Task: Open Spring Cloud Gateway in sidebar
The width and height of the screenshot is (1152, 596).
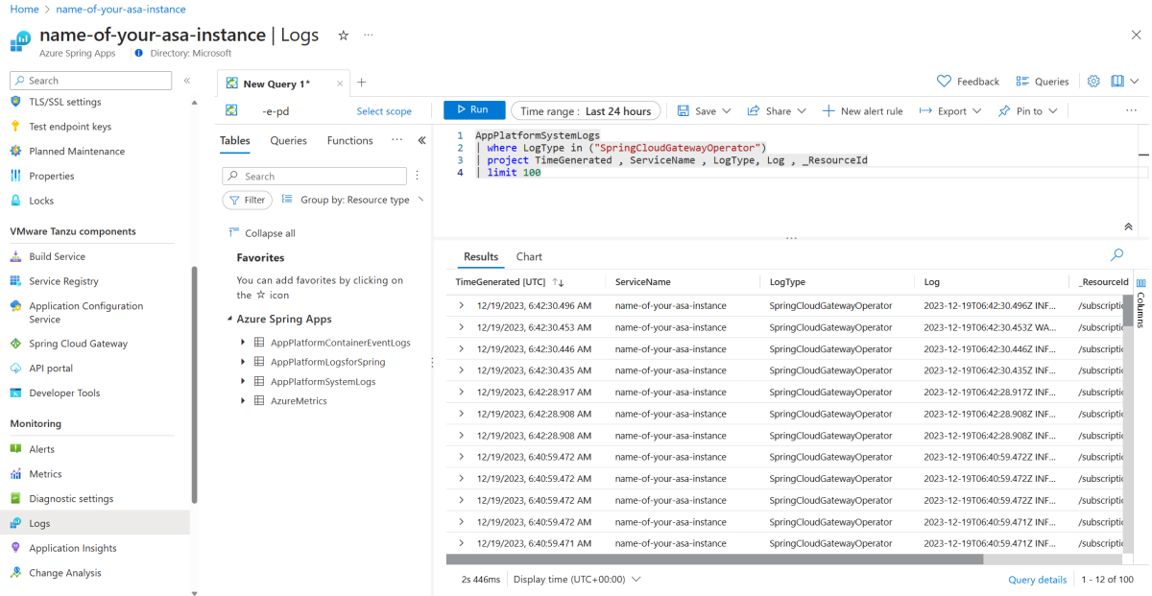Action: tap(78, 344)
